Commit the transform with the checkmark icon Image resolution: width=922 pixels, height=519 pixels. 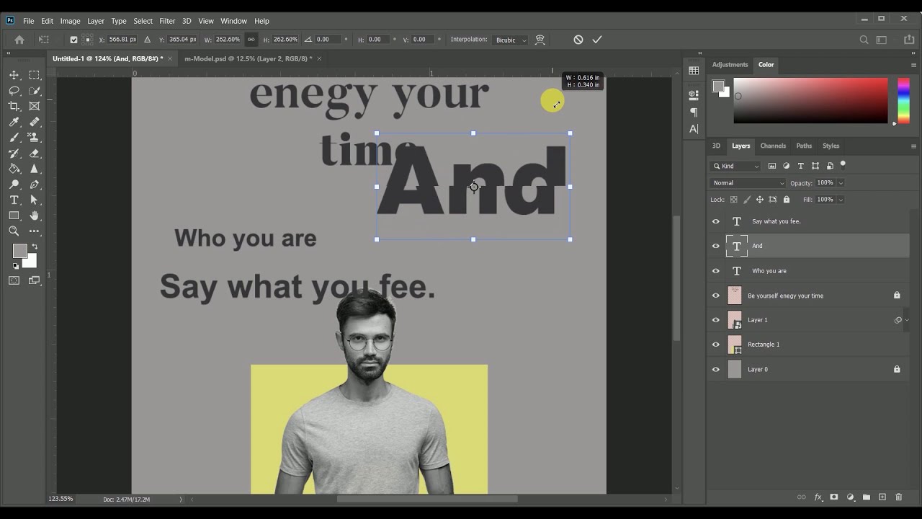pos(597,40)
